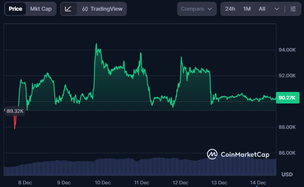The image size is (304, 187).
Task: Click the 94.00K axis label
Action: point(287,50)
